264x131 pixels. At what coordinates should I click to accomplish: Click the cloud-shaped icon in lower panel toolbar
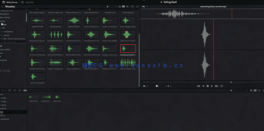tap(20, 90)
